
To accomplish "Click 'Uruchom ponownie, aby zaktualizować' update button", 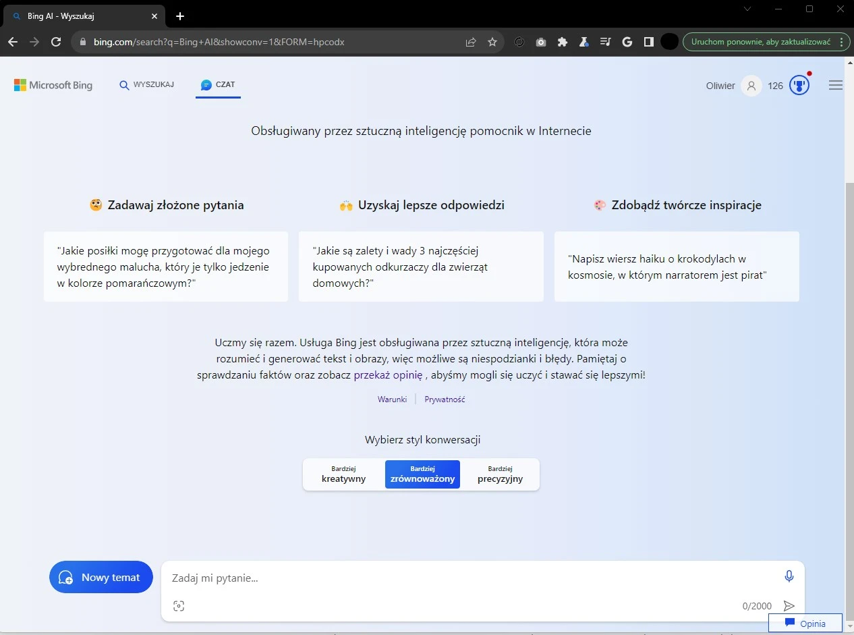I will click(x=760, y=42).
